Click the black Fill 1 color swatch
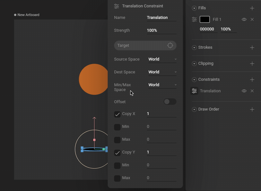This screenshot has height=191, width=261. tap(205, 20)
